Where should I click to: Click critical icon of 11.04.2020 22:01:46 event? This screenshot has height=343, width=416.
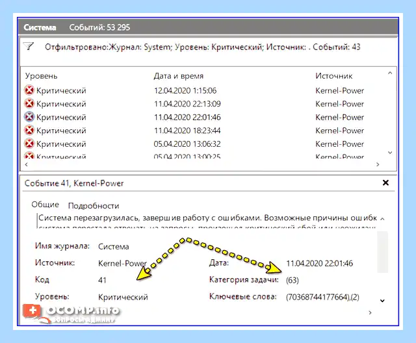tap(29, 117)
